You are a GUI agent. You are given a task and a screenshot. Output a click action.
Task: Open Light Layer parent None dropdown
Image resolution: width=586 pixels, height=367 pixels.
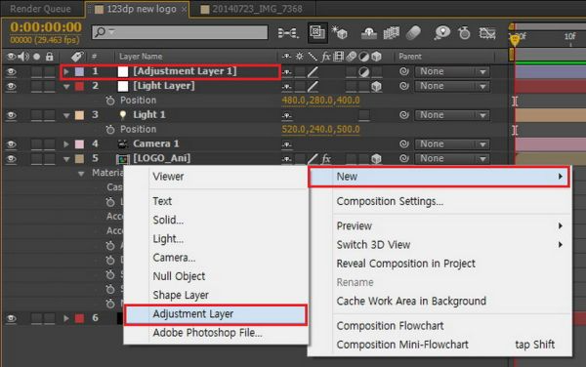pyautogui.click(x=452, y=86)
